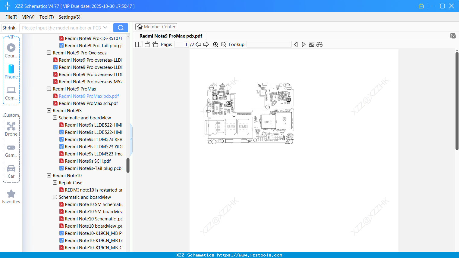Viewport: 459px width, 258px height.
Task: Open Redmi Note9s SCH.pdf file
Action: point(88,161)
